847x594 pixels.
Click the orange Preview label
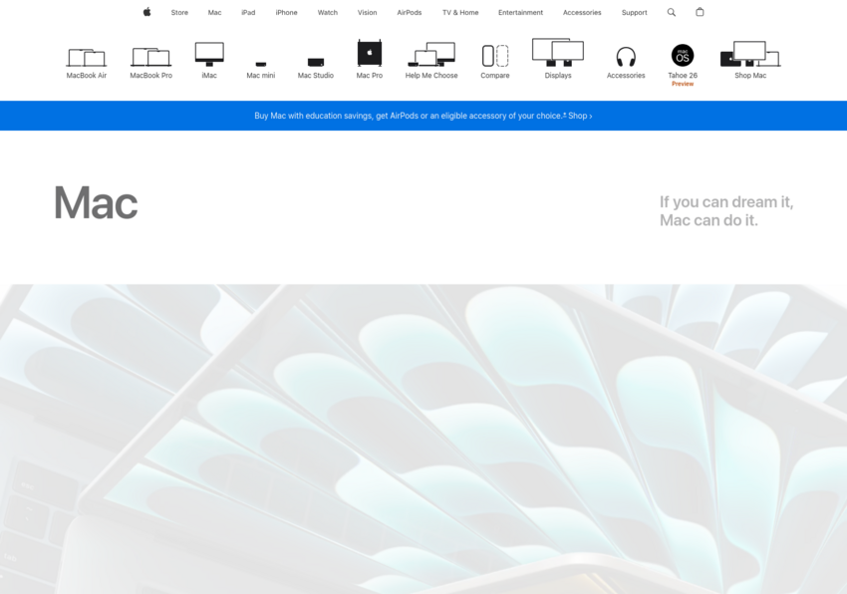point(683,85)
